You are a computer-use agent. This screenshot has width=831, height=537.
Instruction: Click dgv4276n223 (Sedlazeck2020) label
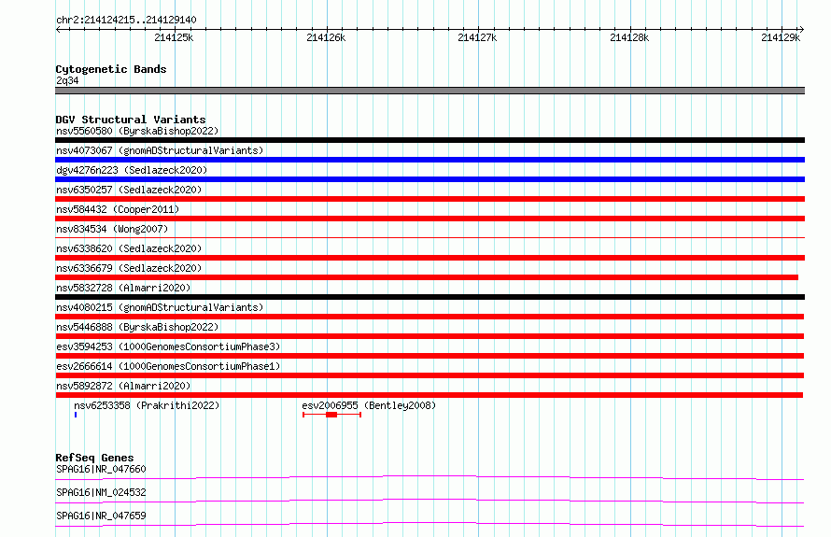pos(132,170)
